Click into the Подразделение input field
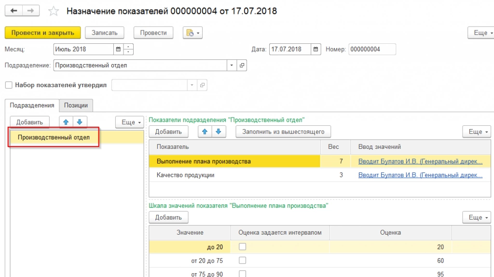The image size is (494, 277). [x=140, y=65]
